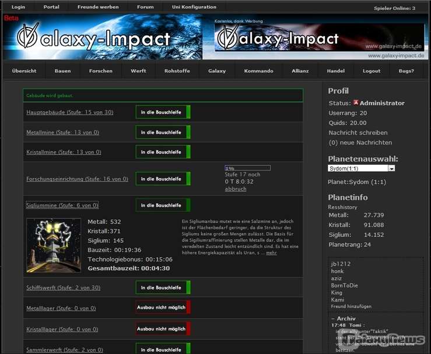Click Spieler Online: 3 indicator
The width and height of the screenshot is (431, 354).
394,8
